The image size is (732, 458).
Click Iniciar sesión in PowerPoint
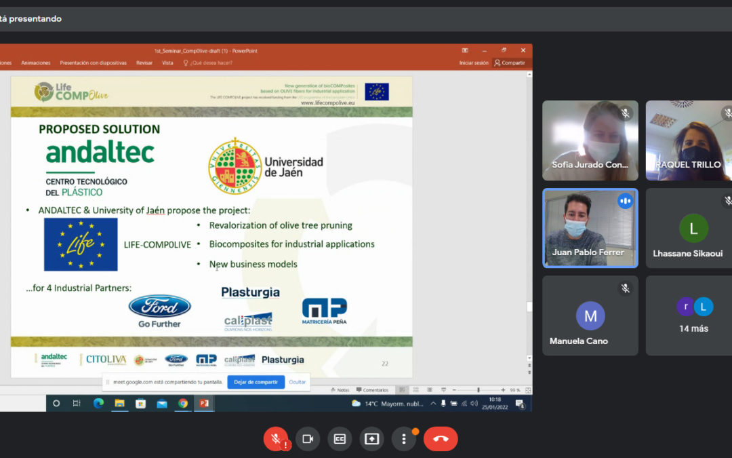[x=474, y=62]
